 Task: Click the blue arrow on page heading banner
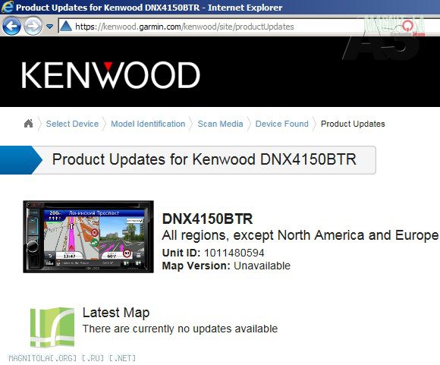(x=20, y=160)
